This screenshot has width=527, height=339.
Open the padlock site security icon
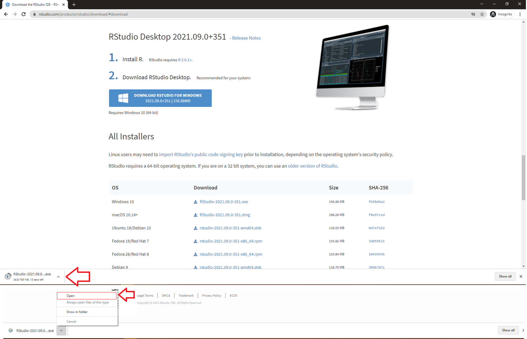click(x=34, y=14)
